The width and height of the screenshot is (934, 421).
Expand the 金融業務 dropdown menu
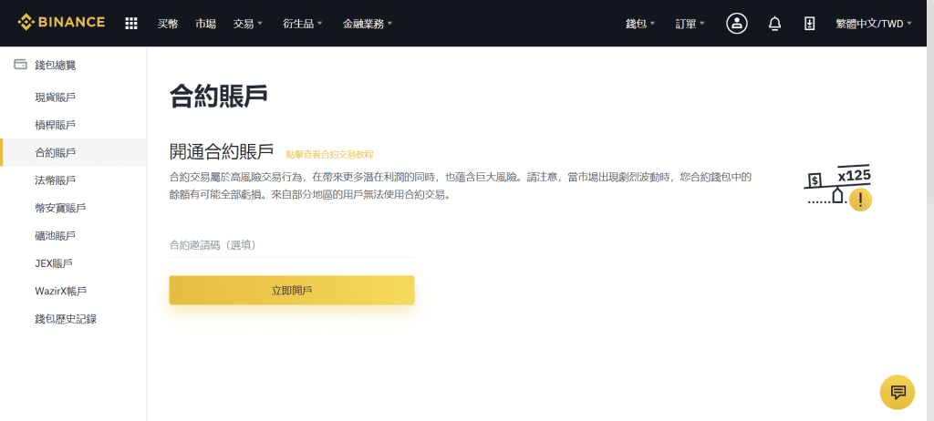368,24
